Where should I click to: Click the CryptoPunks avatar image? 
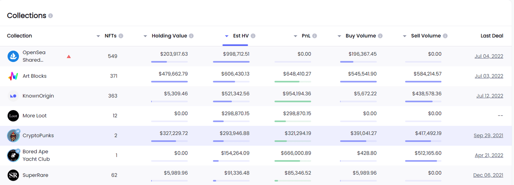pyautogui.click(x=13, y=136)
